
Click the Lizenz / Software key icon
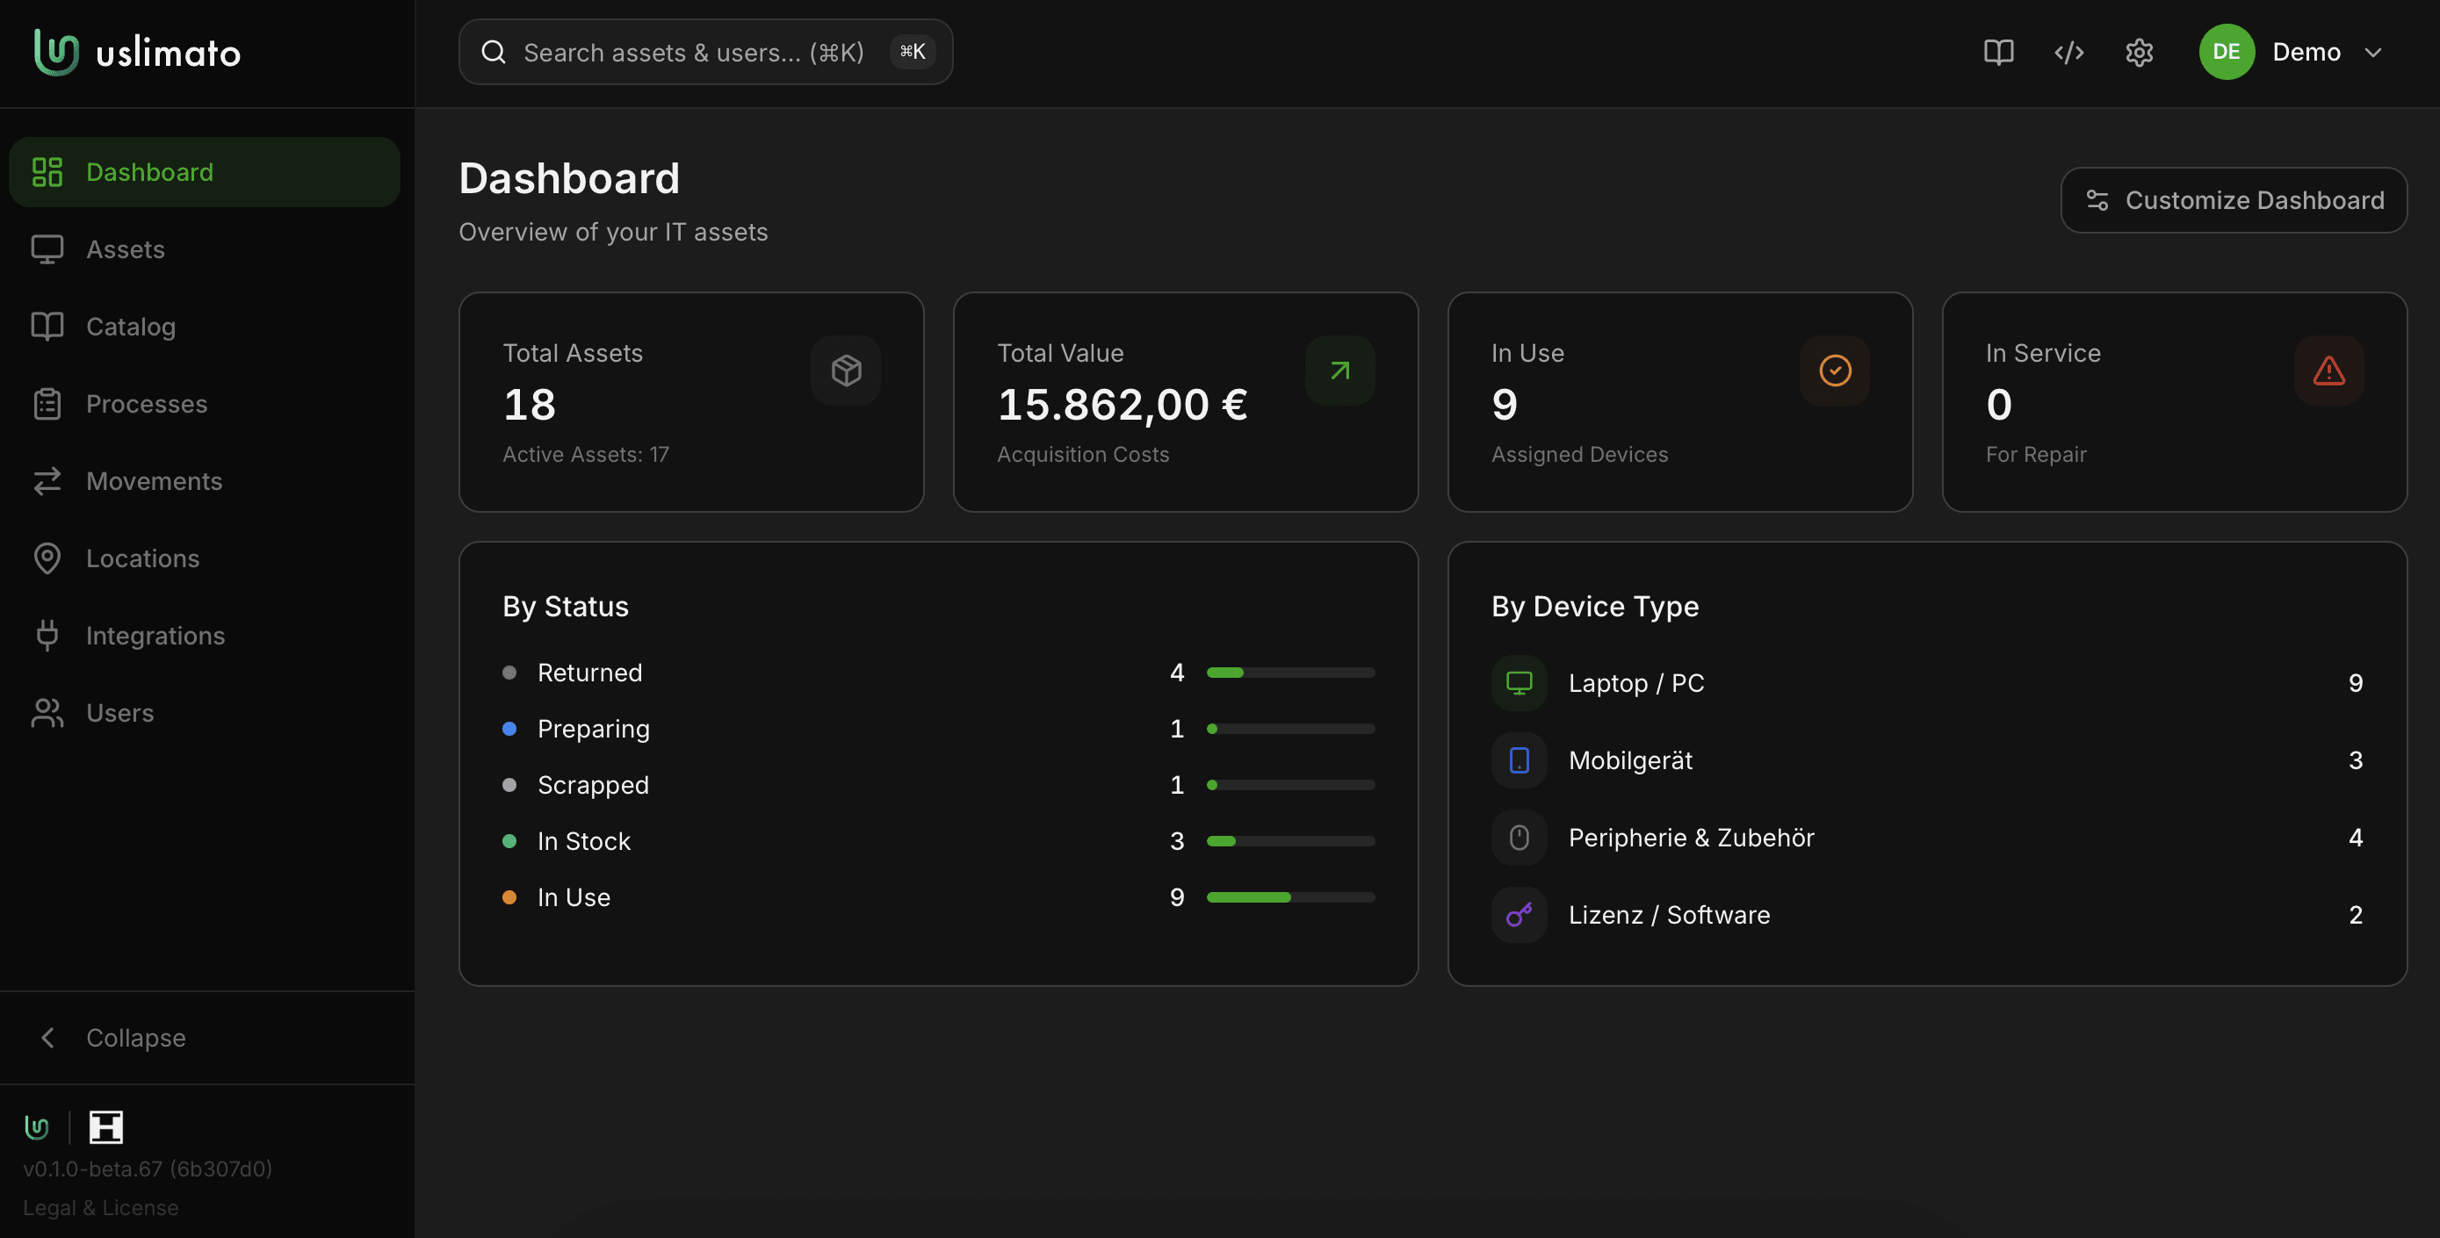(x=1520, y=915)
